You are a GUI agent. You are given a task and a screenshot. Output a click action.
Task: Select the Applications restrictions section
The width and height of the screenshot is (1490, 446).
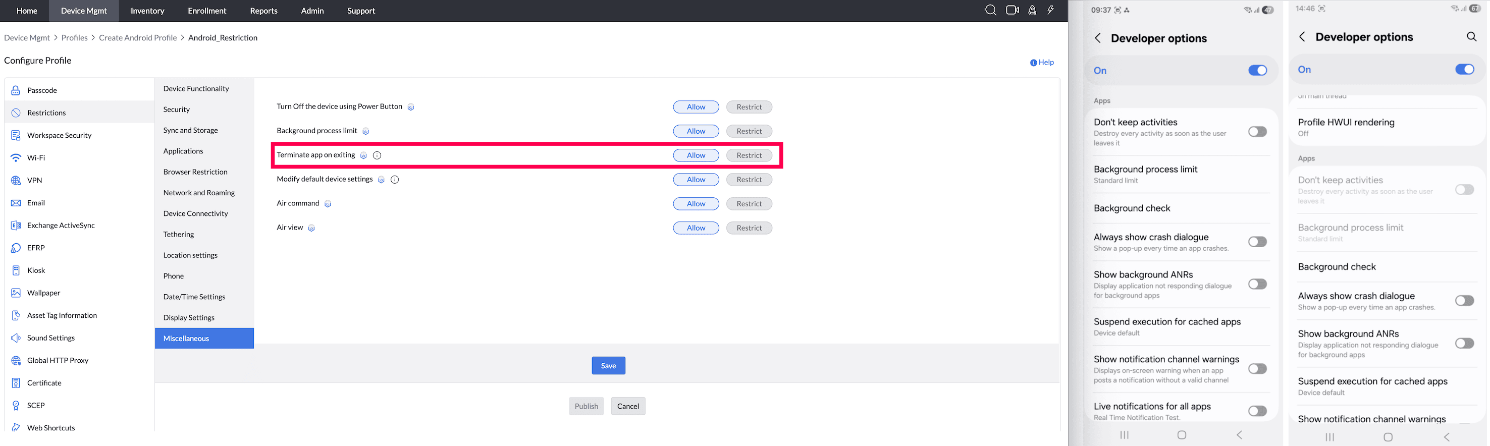pos(204,151)
